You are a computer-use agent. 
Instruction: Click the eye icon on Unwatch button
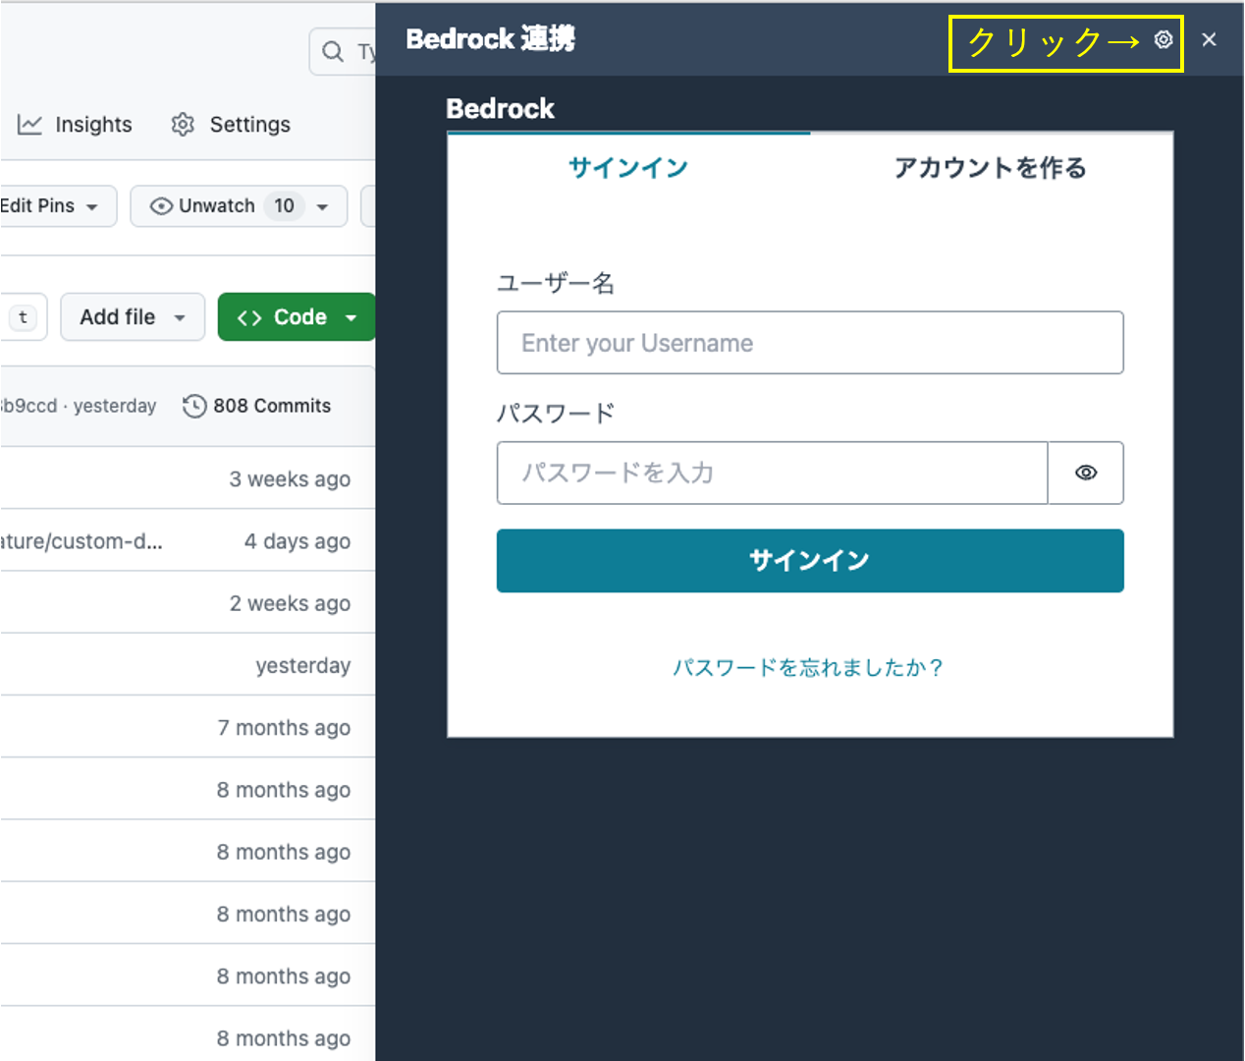tap(161, 206)
